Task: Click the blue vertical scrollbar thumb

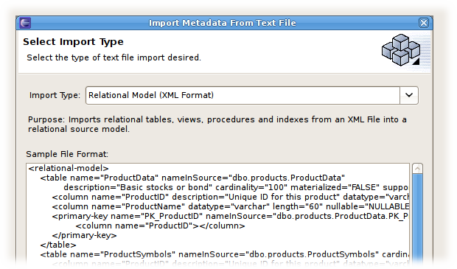Action: point(417,220)
